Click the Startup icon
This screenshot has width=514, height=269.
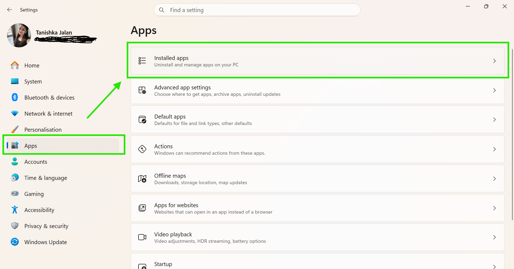tap(142, 266)
